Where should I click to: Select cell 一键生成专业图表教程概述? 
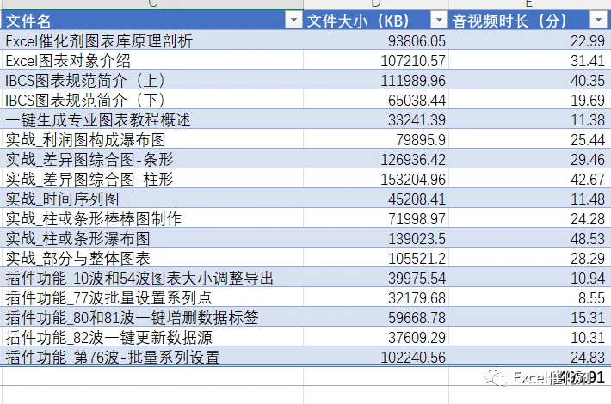click(152, 119)
